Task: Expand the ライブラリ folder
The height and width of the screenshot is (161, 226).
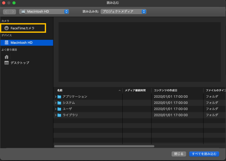Action: (56, 115)
